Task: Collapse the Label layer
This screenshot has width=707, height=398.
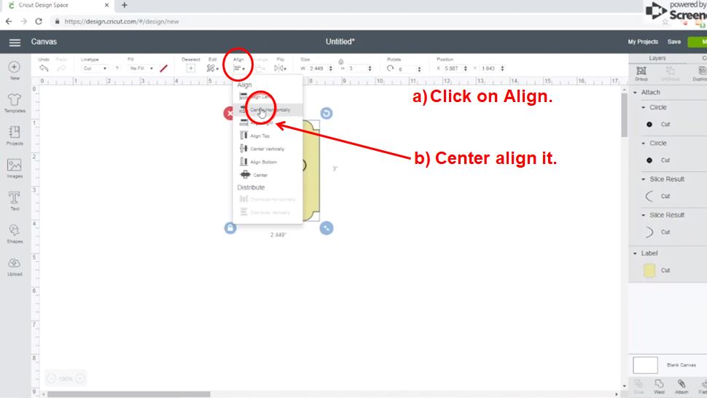Action: (x=636, y=254)
